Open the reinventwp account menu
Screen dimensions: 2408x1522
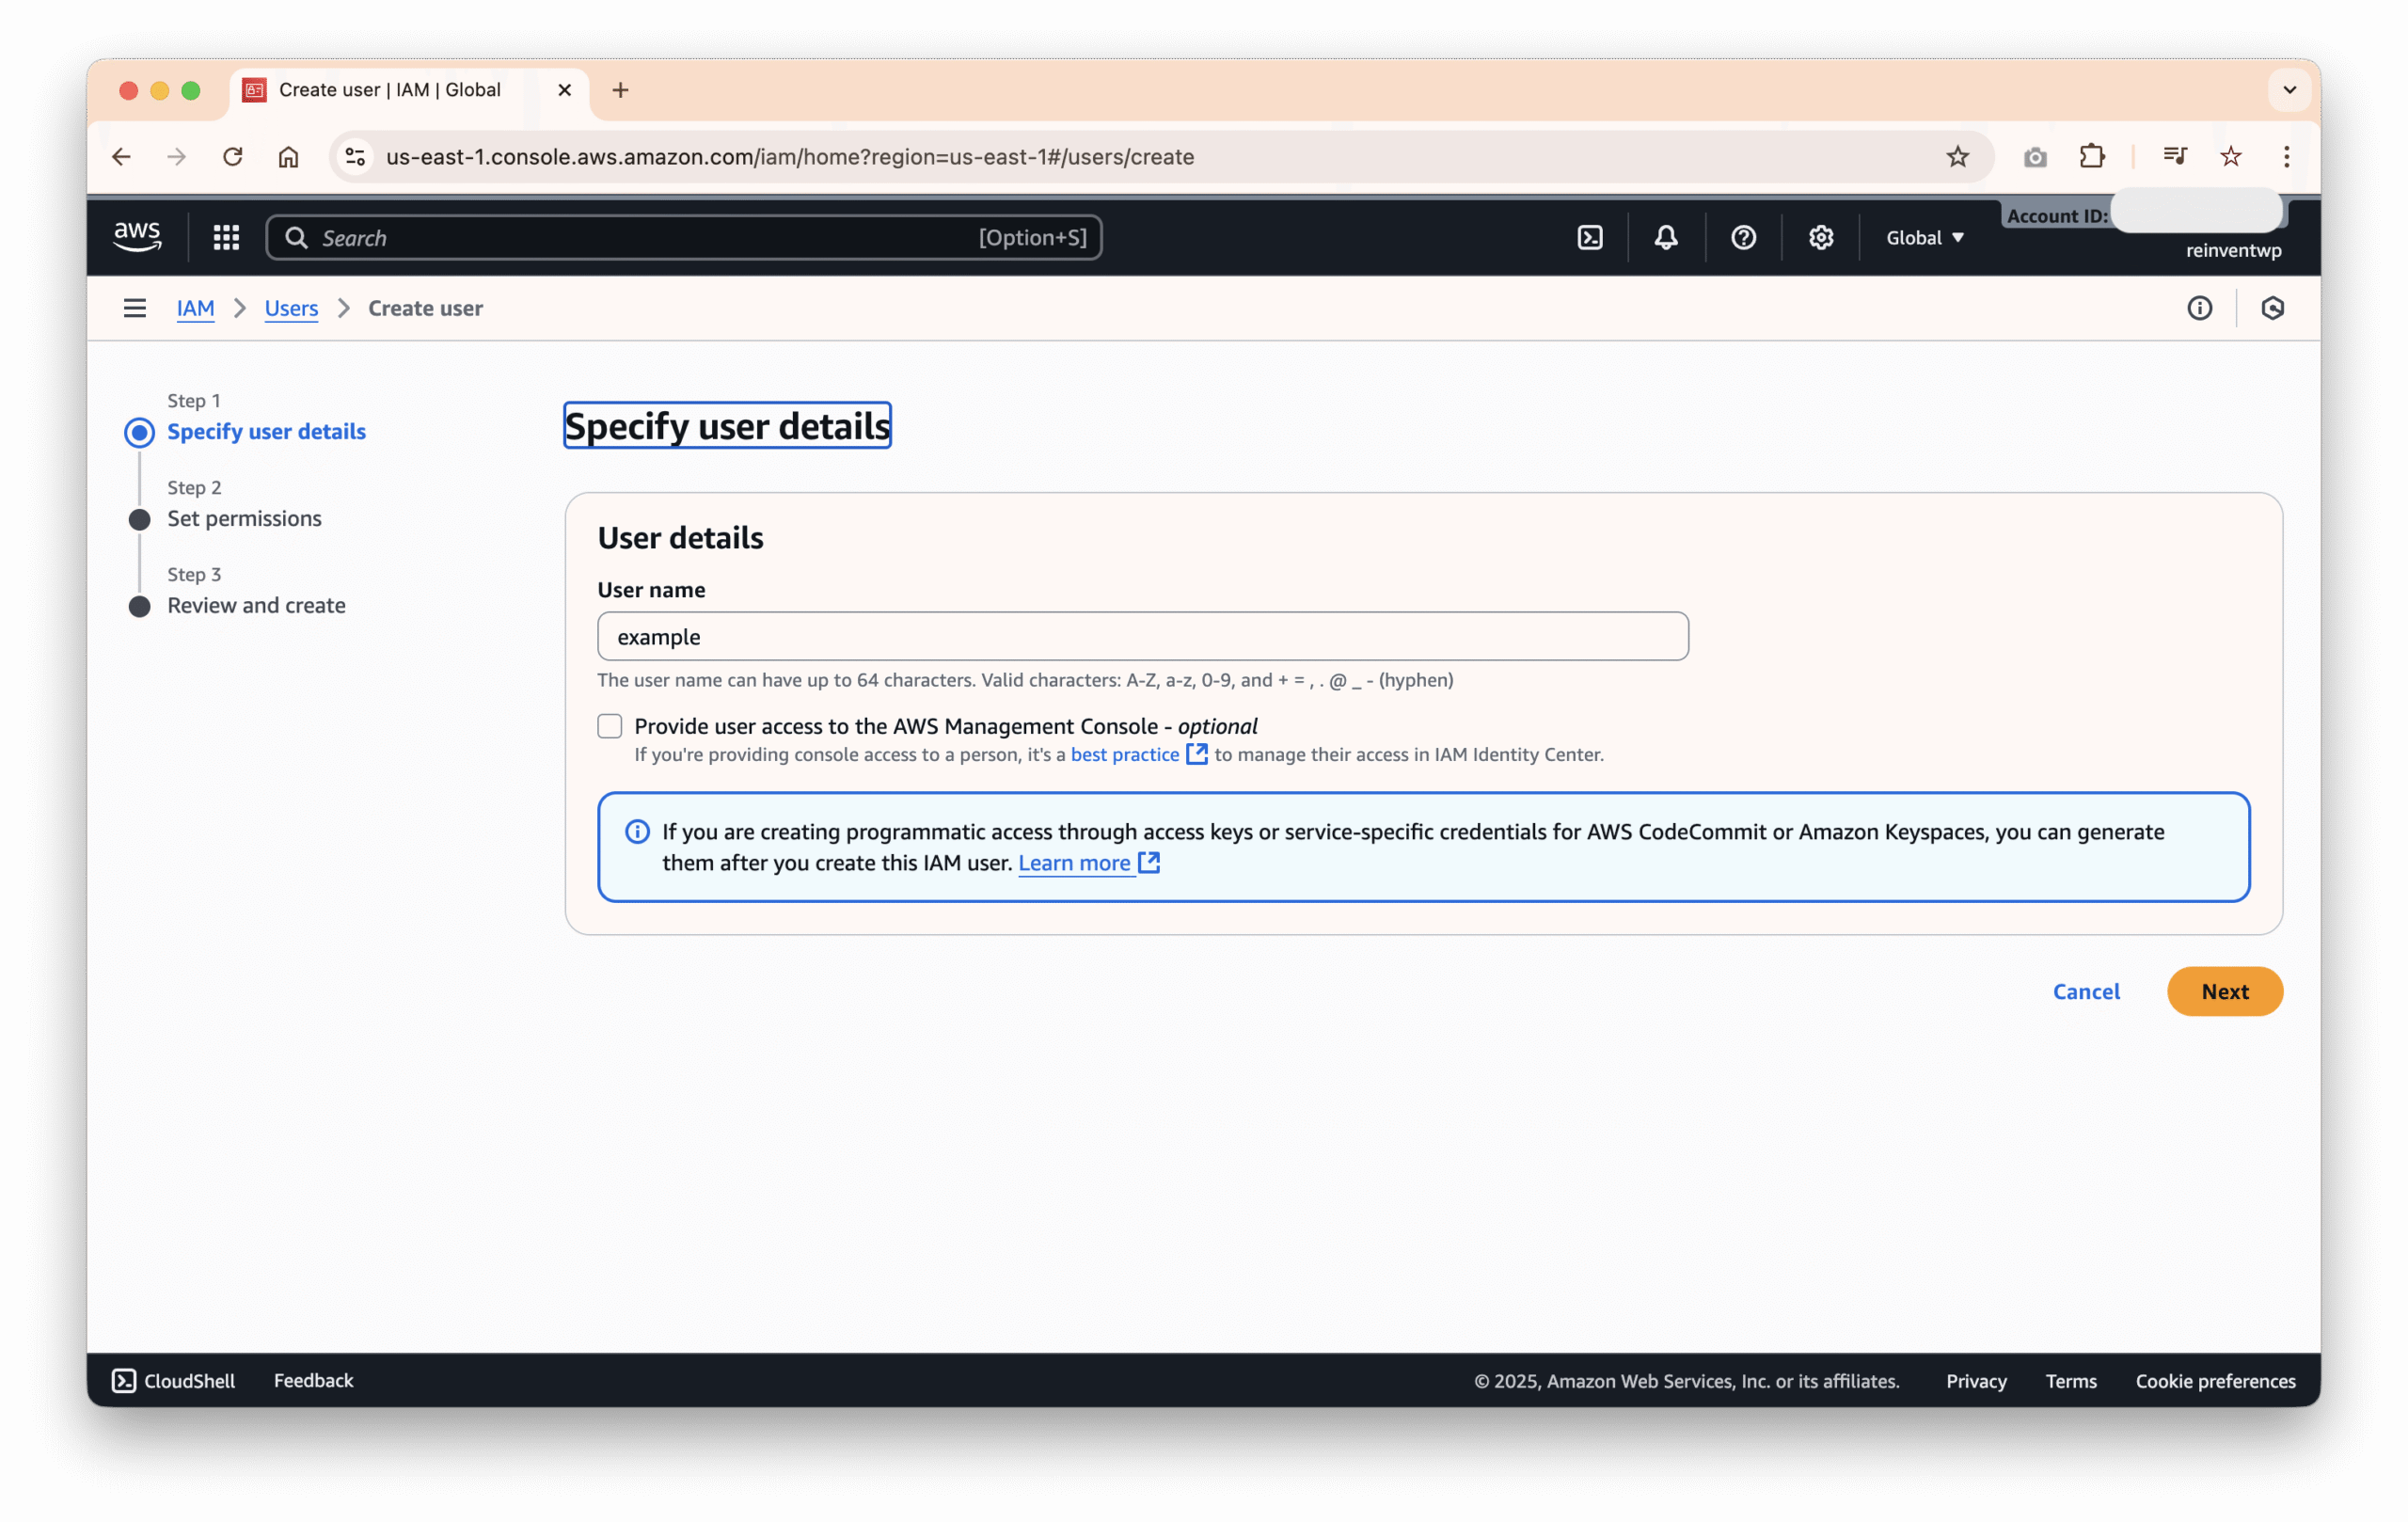pyautogui.click(x=2232, y=250)
